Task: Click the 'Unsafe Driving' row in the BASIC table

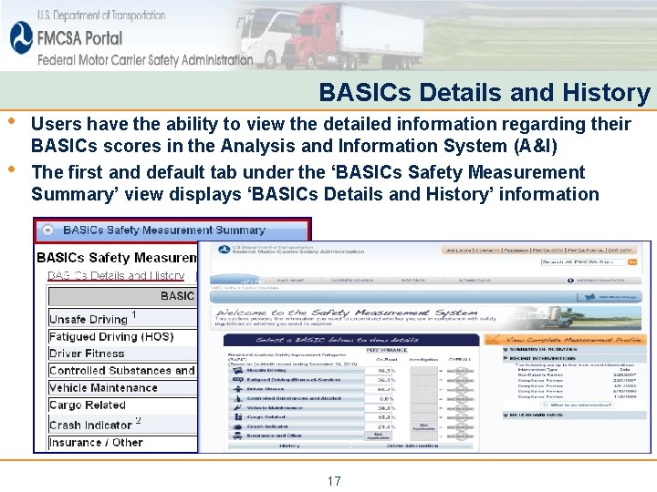Action: tap(123, 318)
